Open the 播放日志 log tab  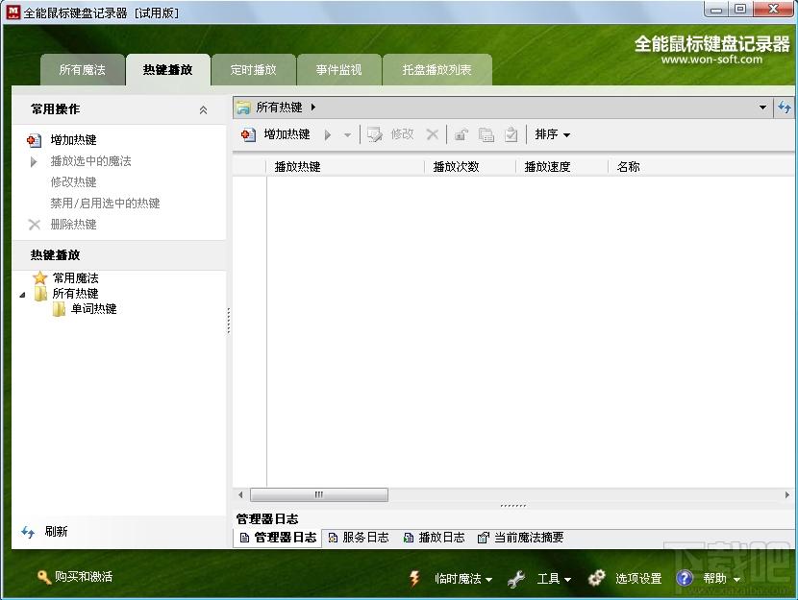pos(435,538)
